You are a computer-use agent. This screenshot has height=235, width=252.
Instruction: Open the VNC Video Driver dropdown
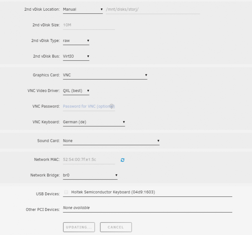coord(76,91)
